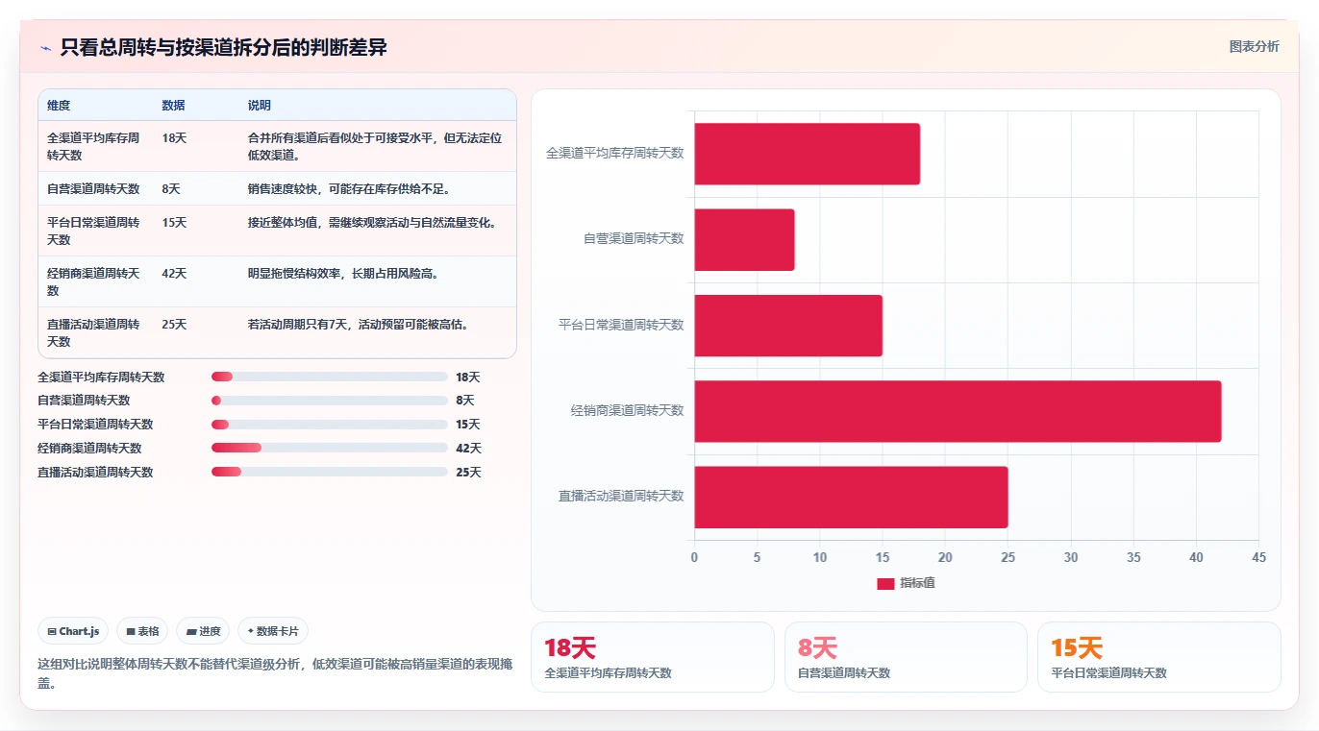
Task: Click the 数据 table column header
Action: (x=173, y=106)
